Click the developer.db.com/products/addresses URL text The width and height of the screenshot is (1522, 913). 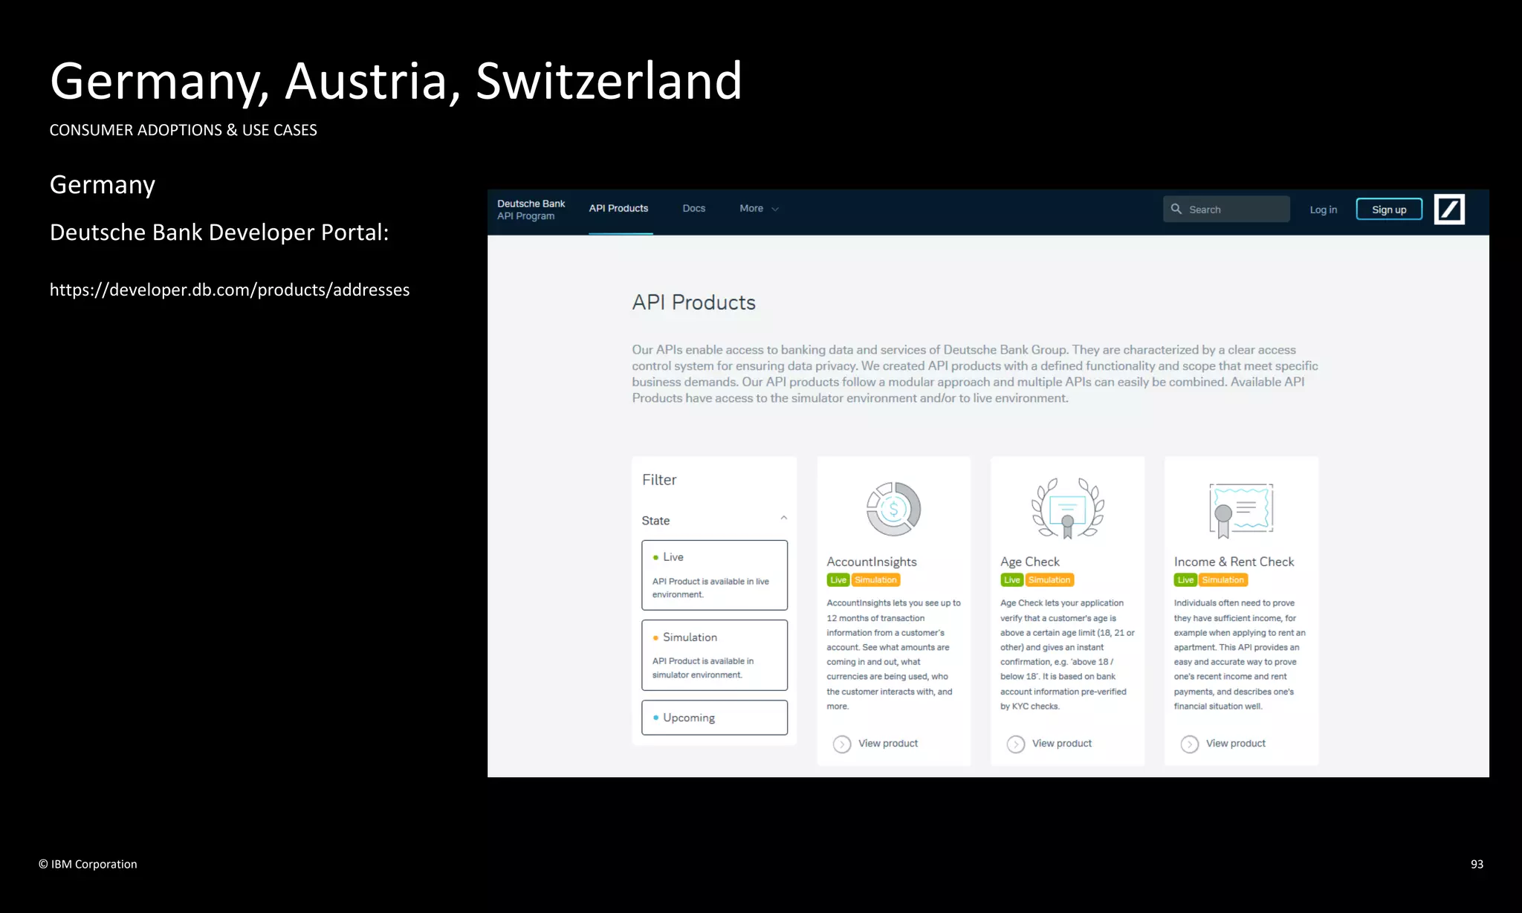(230, 290)
